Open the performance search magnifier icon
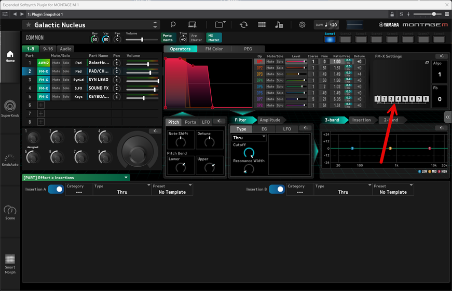 coord(173,25)
